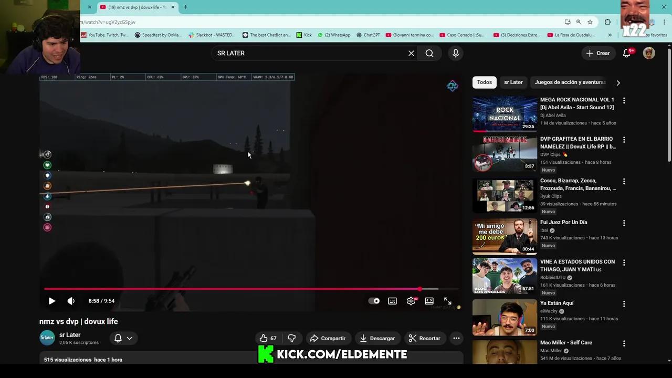Enter fullscreen with the expand arrows icon

(x=447, y=301)
